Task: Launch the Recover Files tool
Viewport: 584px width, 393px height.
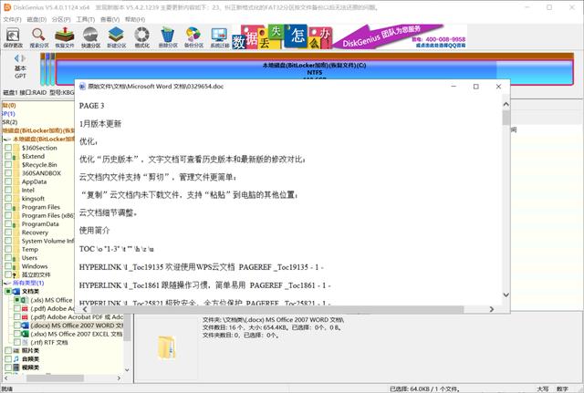Action: click(65, 37)
